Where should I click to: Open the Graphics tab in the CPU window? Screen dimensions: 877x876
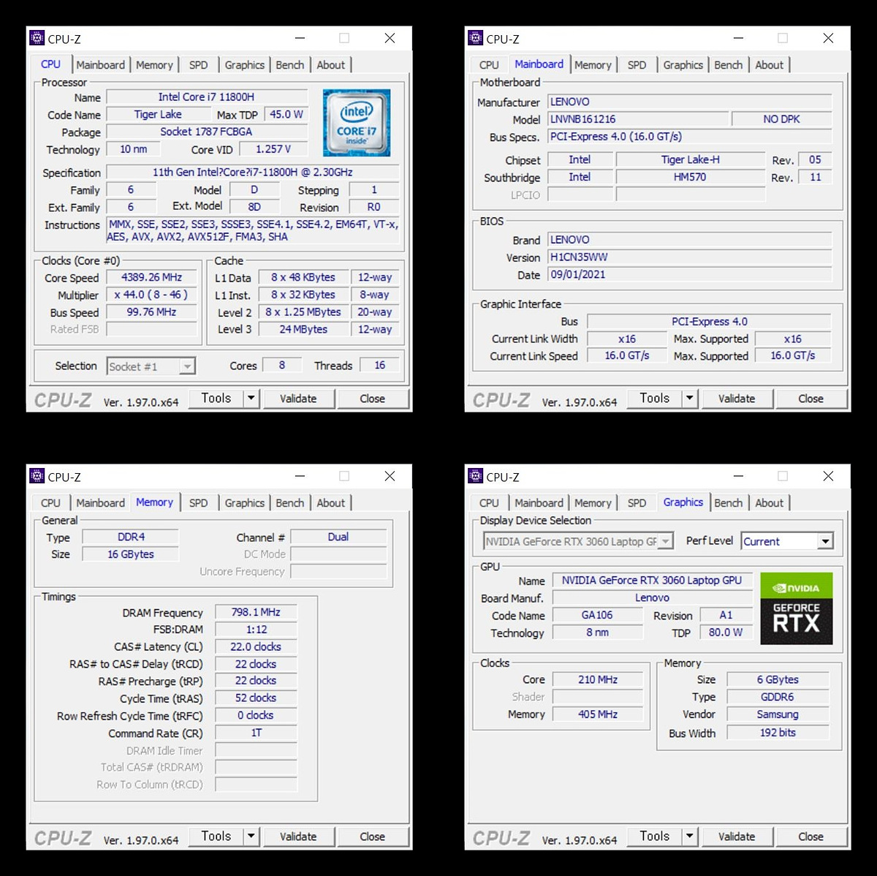244,65
